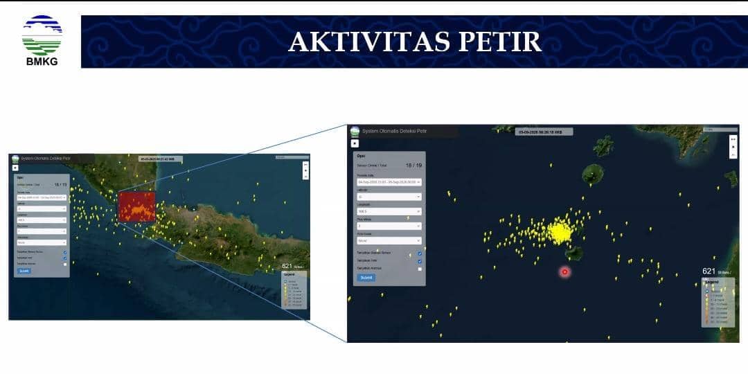Open the Longitude dropdown in the smaller map
The image size is (748, 374).
click(42, 220)
